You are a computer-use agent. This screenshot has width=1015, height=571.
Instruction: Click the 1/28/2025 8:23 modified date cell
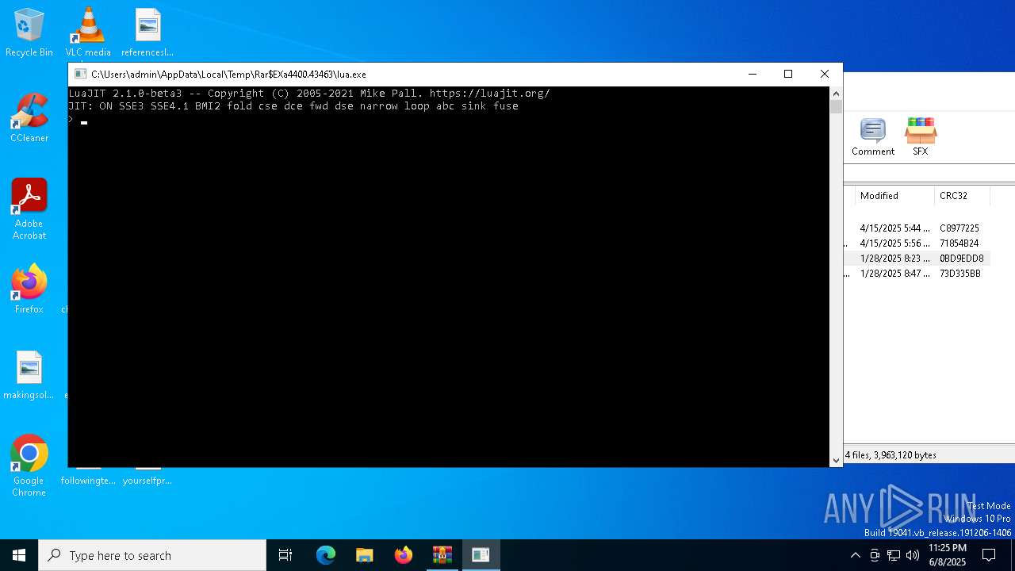coord(894,259)
